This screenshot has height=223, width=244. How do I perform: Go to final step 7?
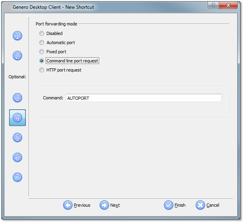click(x=17, y=177)
